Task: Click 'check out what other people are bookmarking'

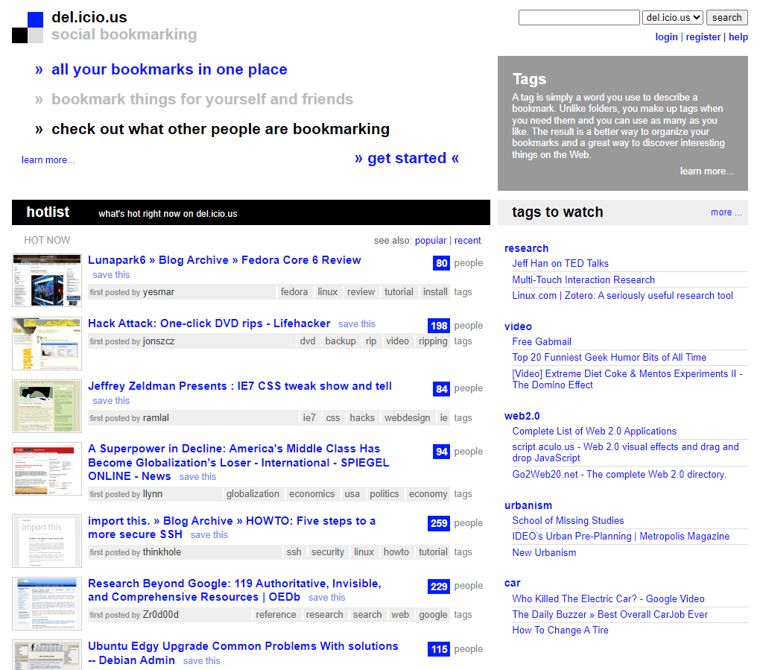Action: coord(221,129)
